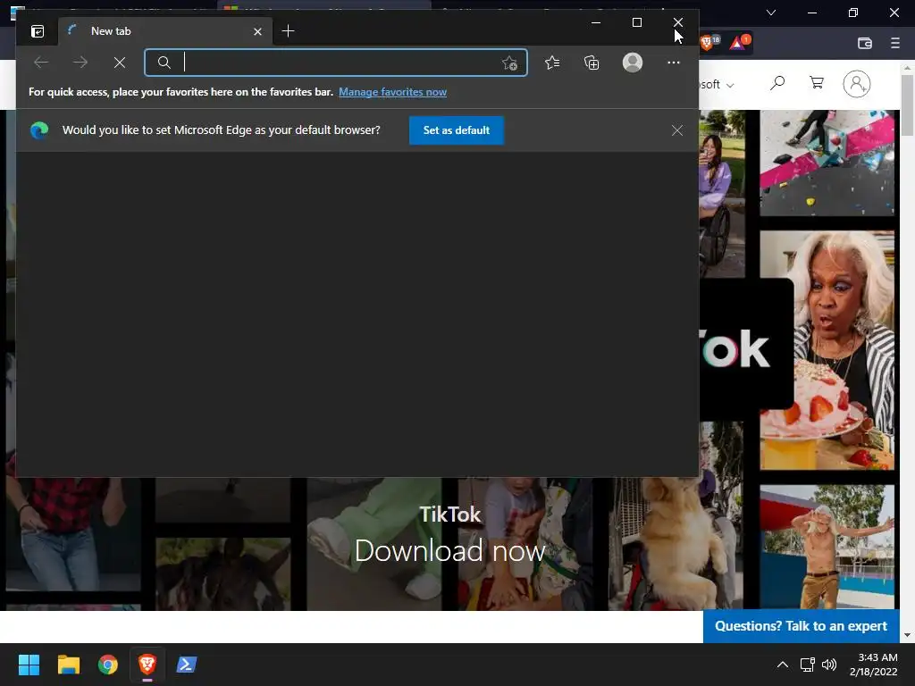Dismiss the default browser prompt
Screen dimensions: 915x686
click(677, 130)
